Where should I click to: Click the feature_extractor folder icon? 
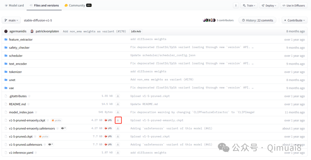tap(6, 39)
